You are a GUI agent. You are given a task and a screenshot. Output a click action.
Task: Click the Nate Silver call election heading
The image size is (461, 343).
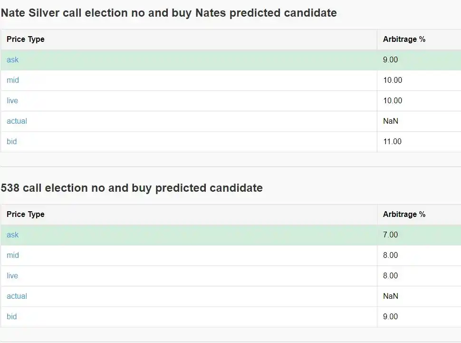pyautogui.click(x=168, y=13)
